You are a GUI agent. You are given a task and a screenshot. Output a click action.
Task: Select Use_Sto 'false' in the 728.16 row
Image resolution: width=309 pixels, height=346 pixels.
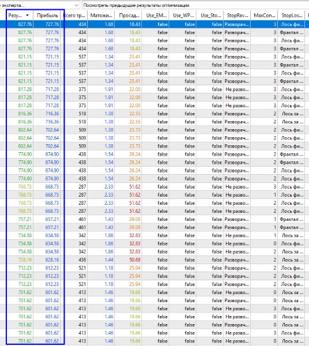[x=217, y=259]
